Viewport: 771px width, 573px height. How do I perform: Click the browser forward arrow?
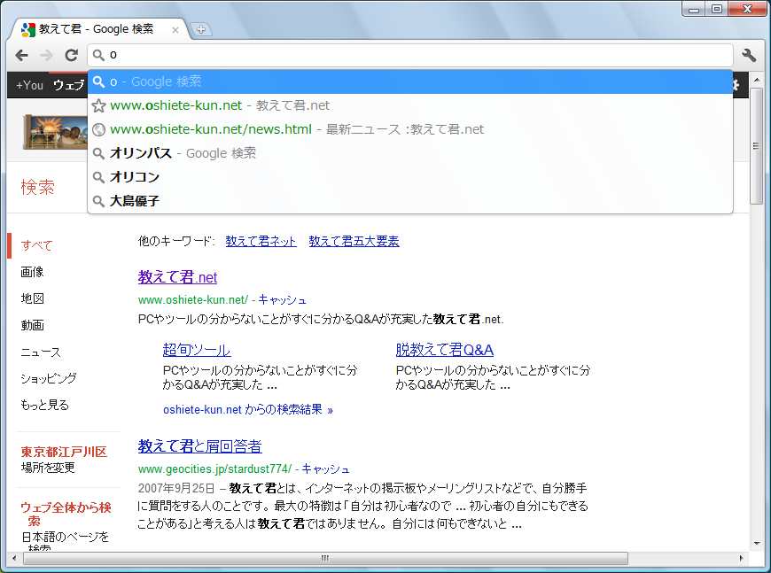(46, 55)
